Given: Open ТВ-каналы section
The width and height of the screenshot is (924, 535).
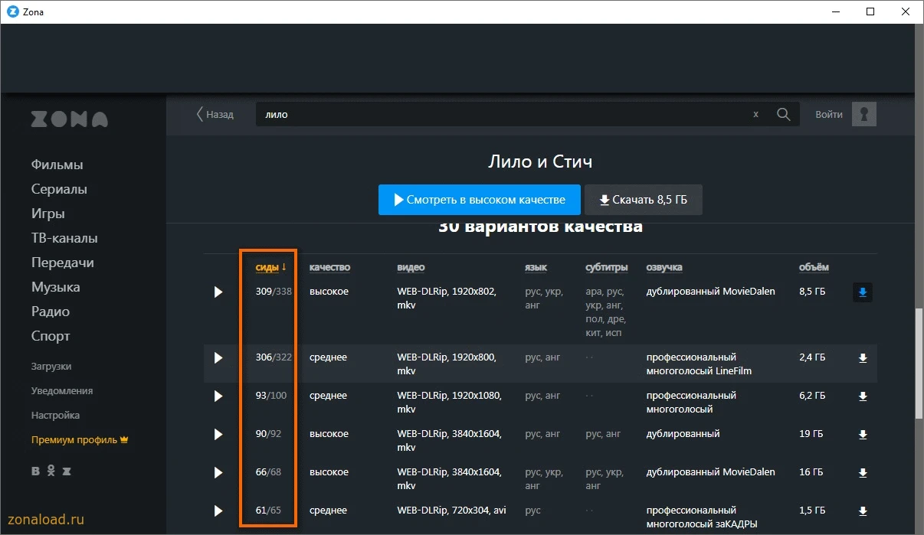Looking at the screenshot, I should tap(64, 238).
